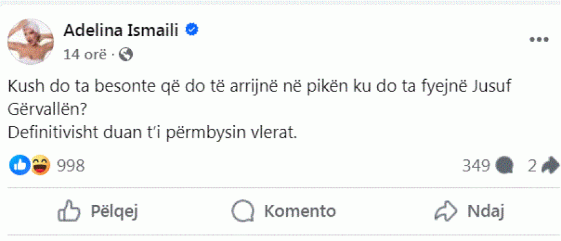Open the Adelina Ismaili profile name link
Image resolution: width=561 pixels, height=241 pixels.
pos(120,32)
